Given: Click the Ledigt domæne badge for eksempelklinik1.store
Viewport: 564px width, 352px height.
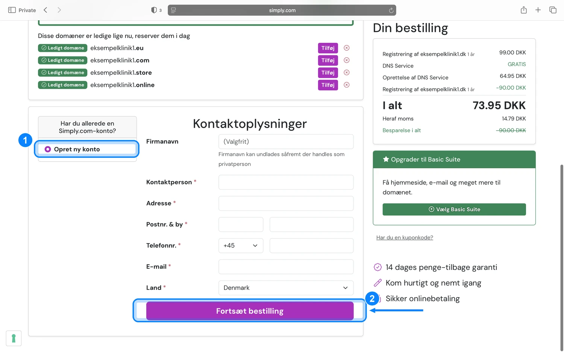Looking at the screenshot, I should [62, 73].
